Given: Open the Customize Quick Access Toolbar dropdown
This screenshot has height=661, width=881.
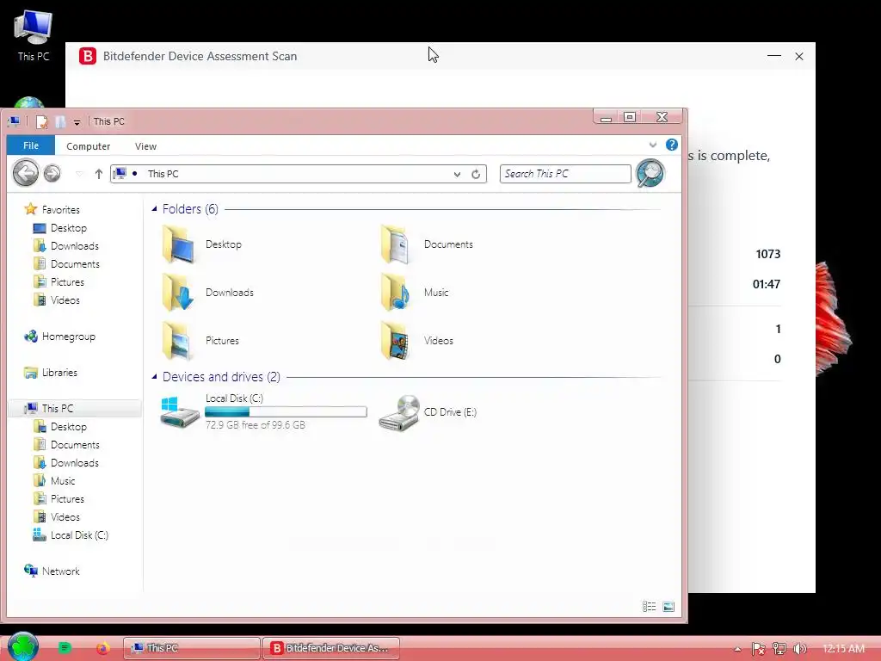Looking at the screenshot, I should tap(77, 122).
